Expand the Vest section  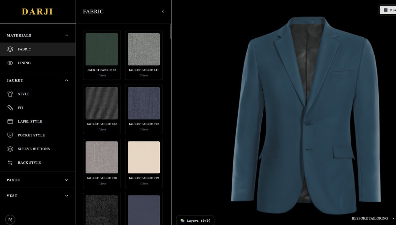[66, 196]
